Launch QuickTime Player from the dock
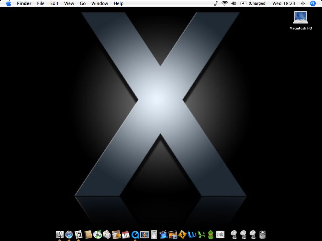This screenshot has height=241, width=322. 135,234
